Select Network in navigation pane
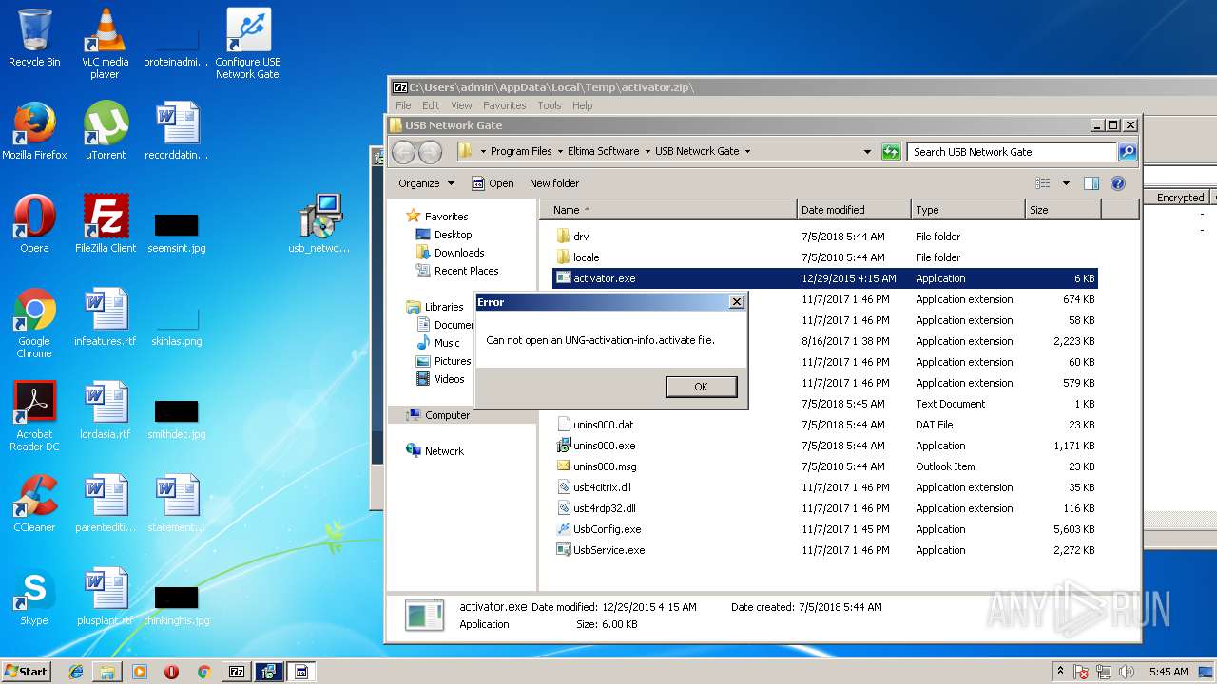This screenshot has width=1217, height=684. [x=435, y=451]
